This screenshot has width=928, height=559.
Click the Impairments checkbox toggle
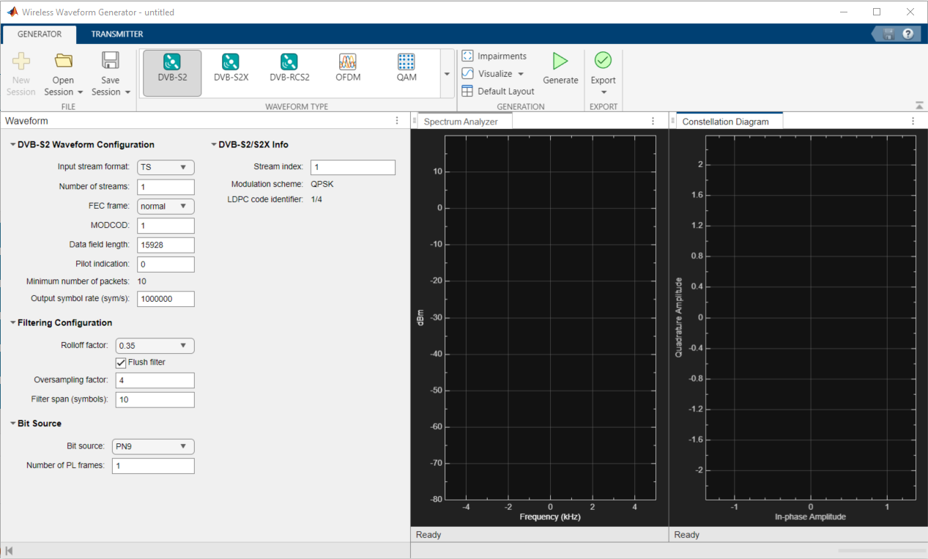click(467, 56)
